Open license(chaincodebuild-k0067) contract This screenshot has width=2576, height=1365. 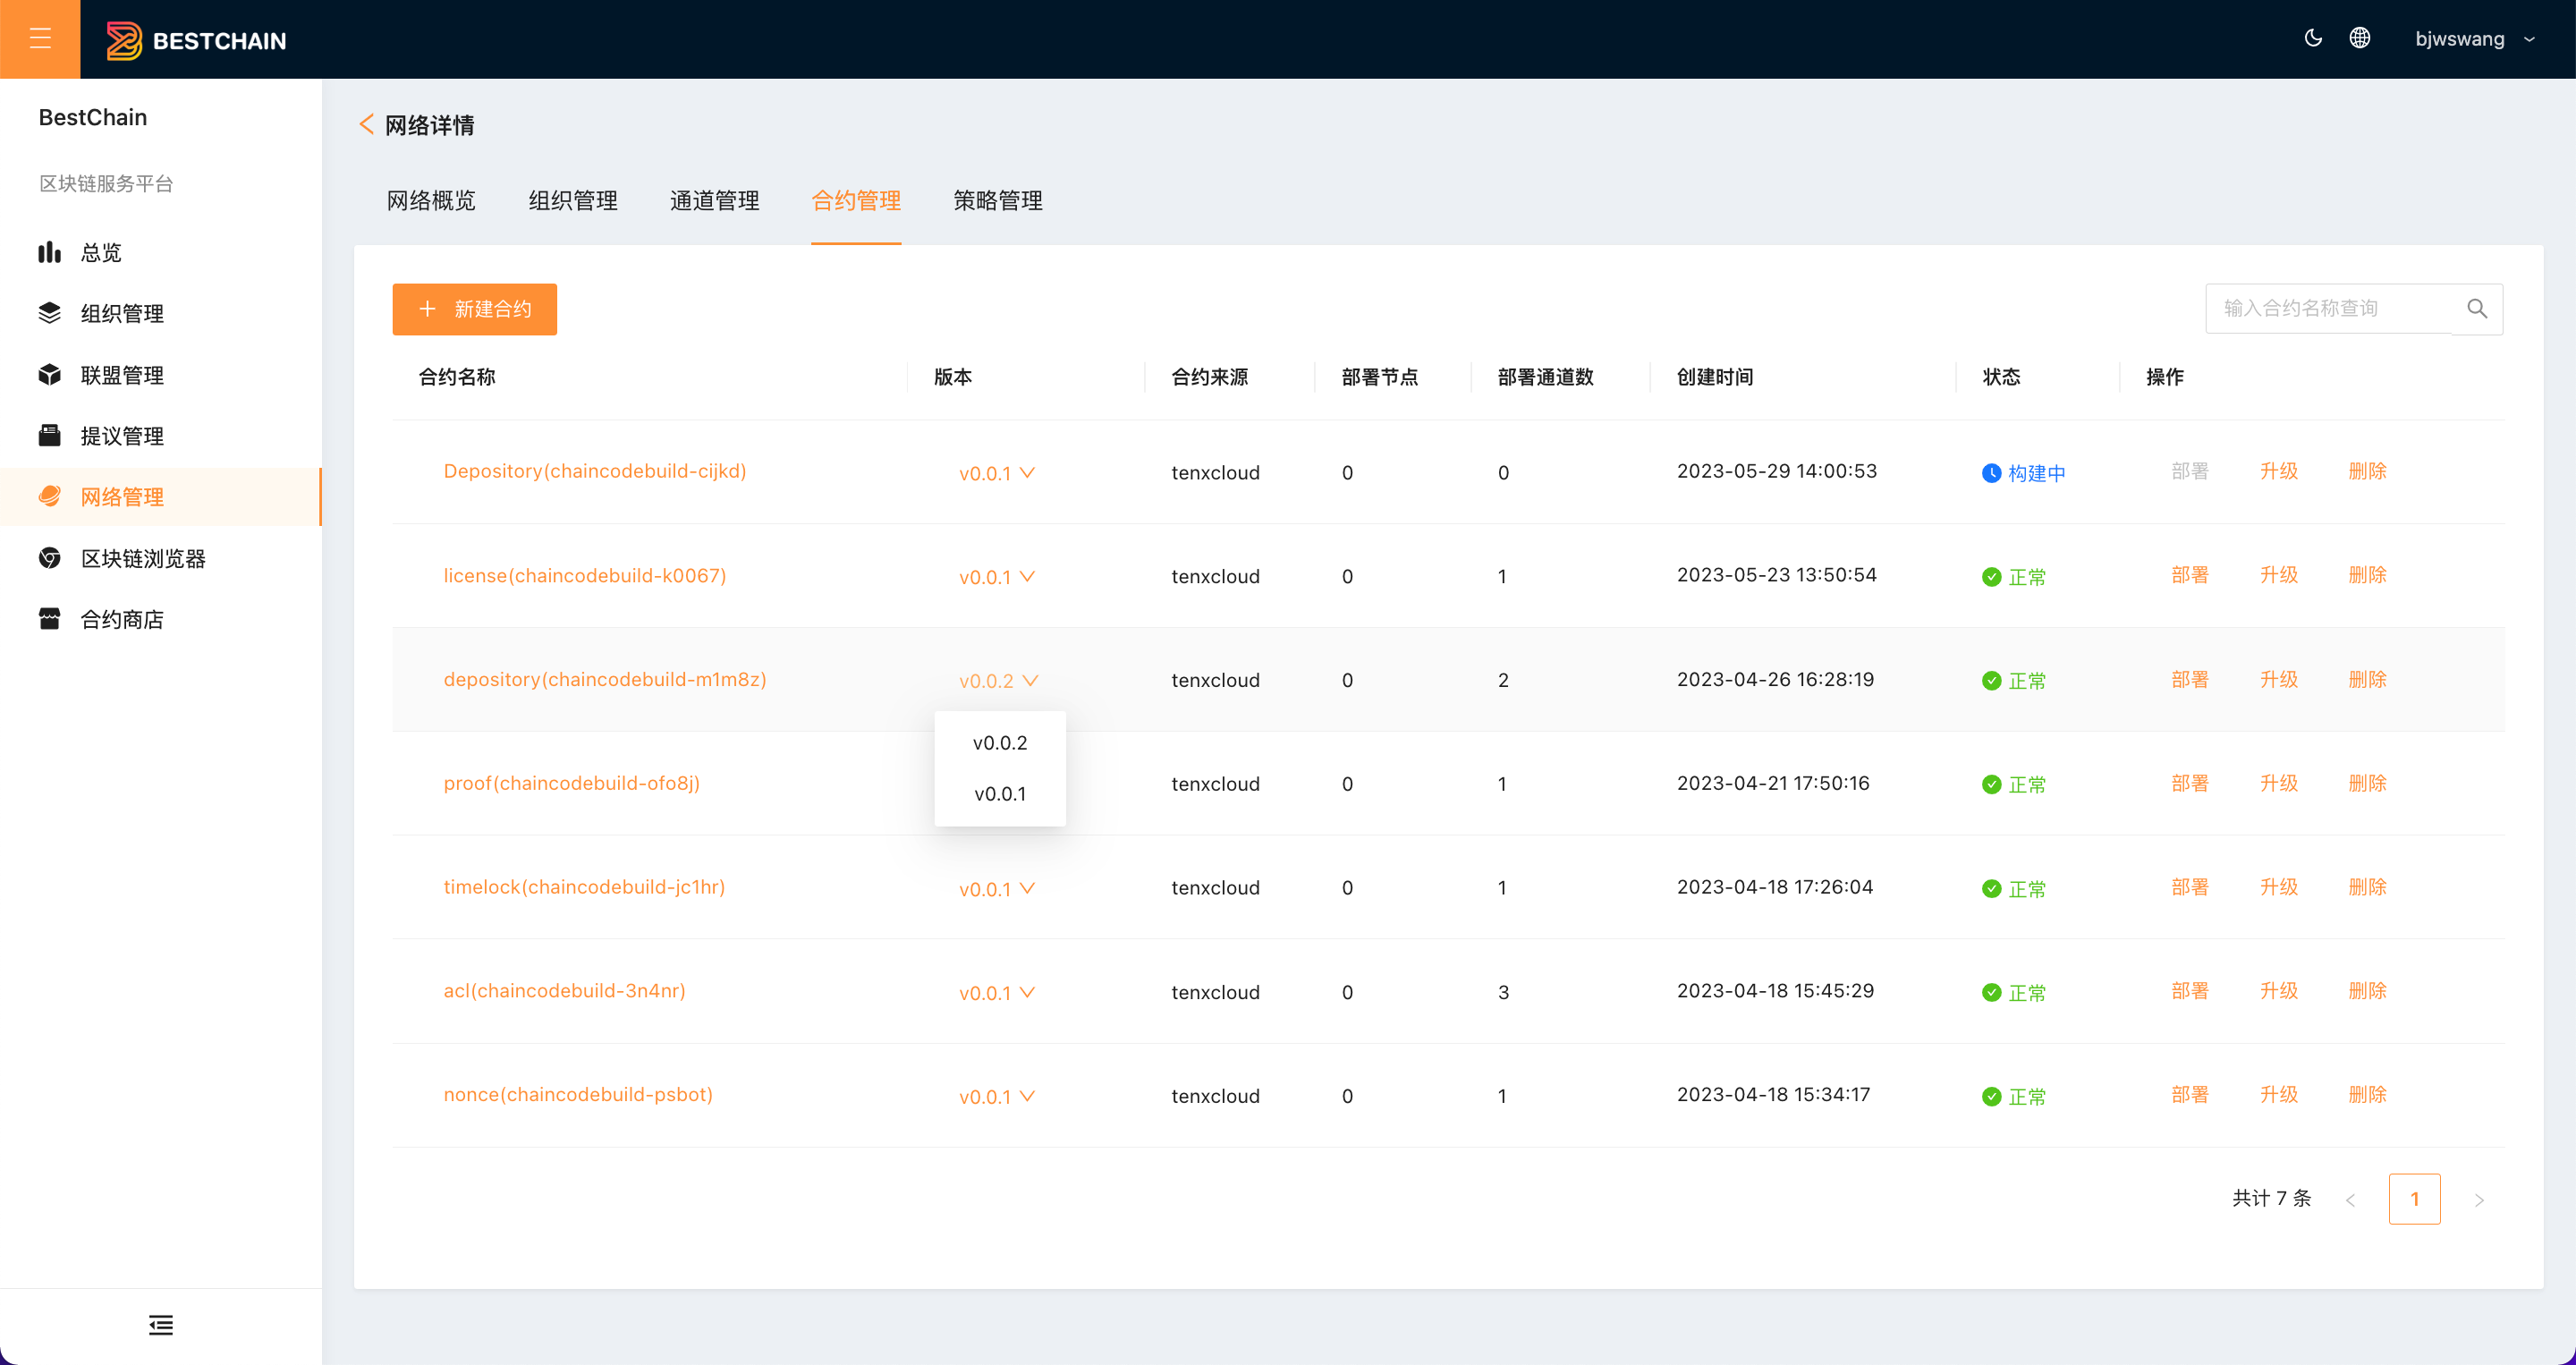pos(585,575)
